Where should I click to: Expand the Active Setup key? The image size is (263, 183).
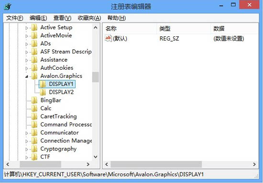click(26, 28)
